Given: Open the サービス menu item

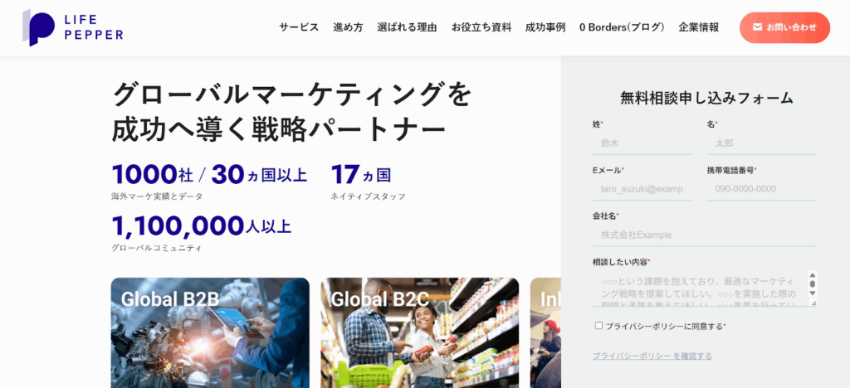Looking at the screenshot, I should (x=299, y=27).
